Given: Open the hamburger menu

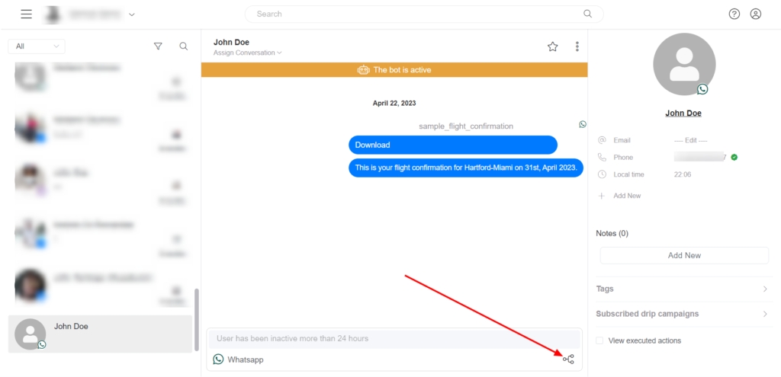Looking at the screenshot, I should [x=27, y=14].
